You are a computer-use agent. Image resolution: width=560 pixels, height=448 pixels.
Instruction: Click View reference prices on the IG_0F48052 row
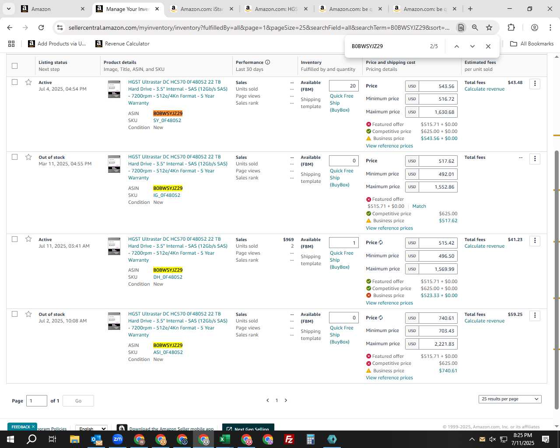click(389, 228)
